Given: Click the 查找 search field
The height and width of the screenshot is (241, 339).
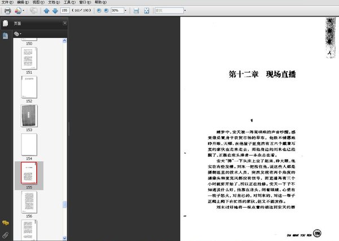Looking at the screenshot, I should pyautogui.click(x=169, y=10).
